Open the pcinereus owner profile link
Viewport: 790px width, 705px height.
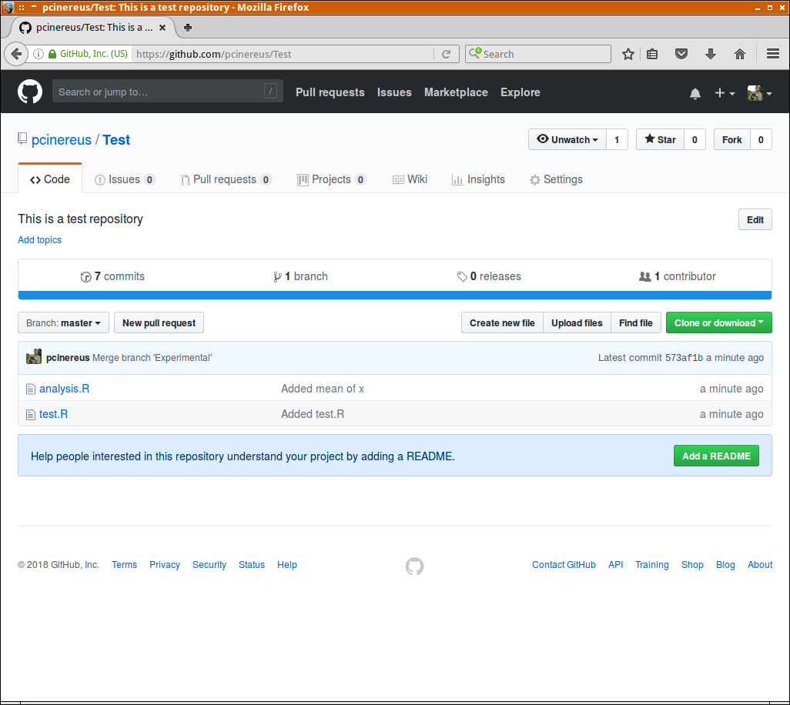click(62, 140)
